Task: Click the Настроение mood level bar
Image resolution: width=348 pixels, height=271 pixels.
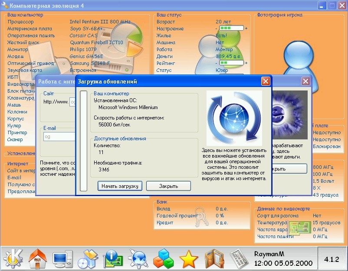Action: [231, 28]
